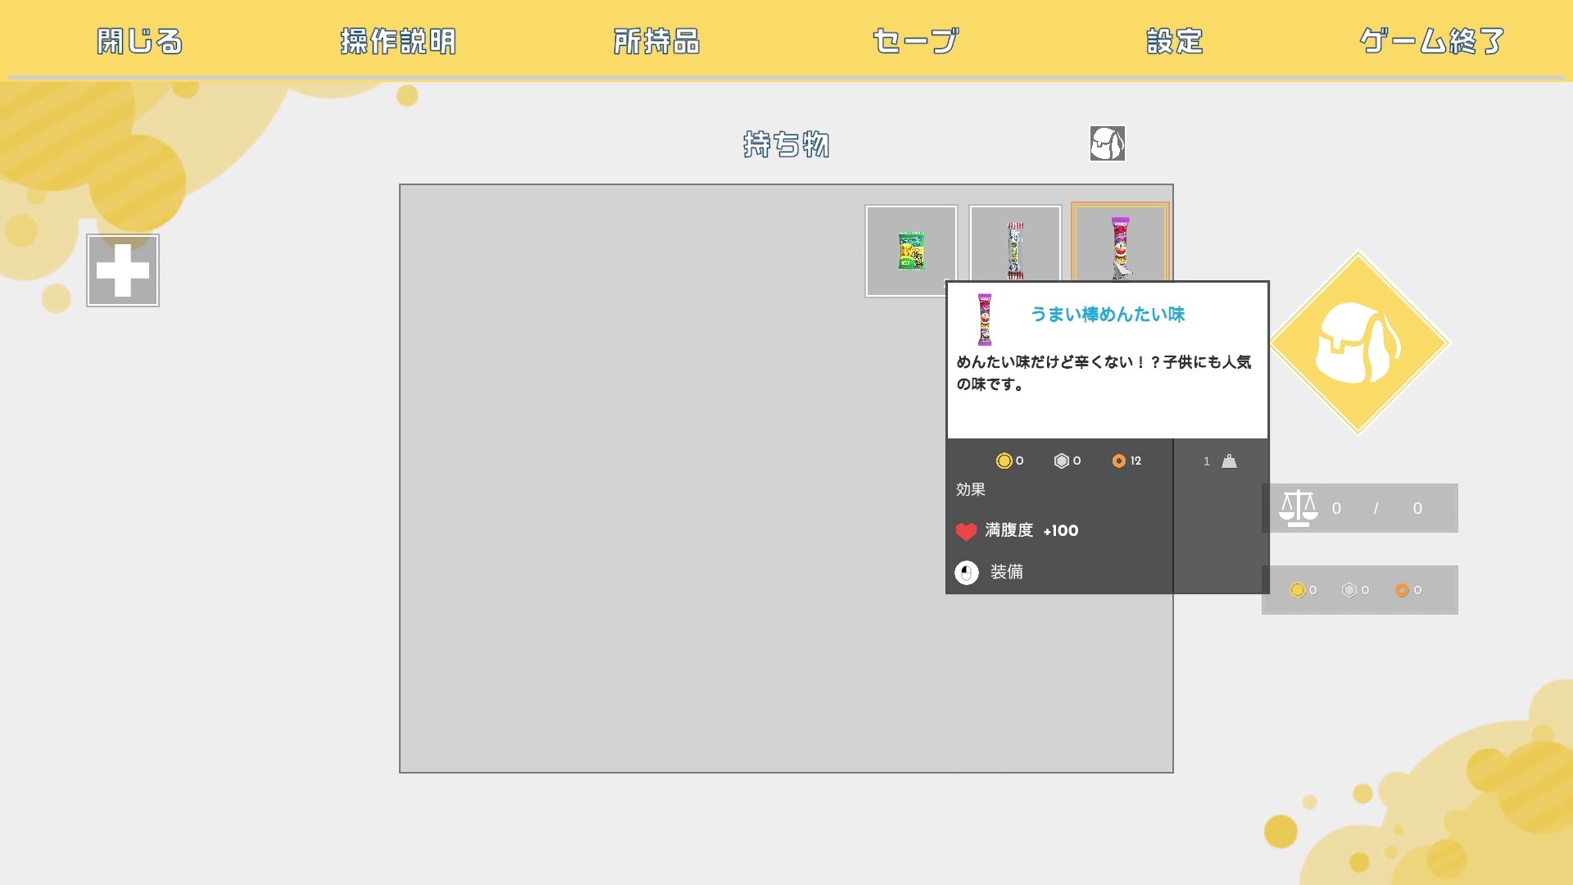Click the mouse icon next to 装備
Screen dimensions: 1573x885
tap(967, 572)
